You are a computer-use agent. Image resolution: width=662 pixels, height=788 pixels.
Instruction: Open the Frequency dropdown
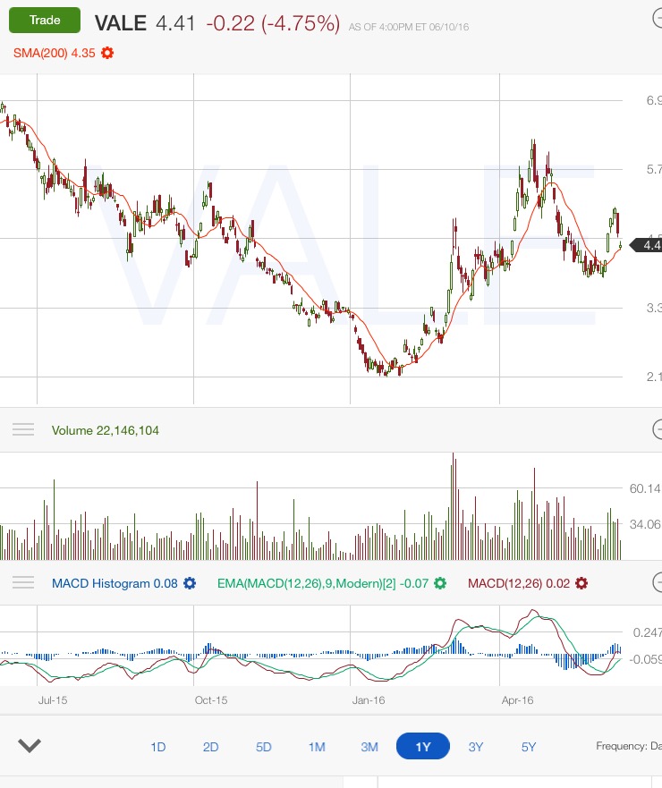[x=628, y=746]
